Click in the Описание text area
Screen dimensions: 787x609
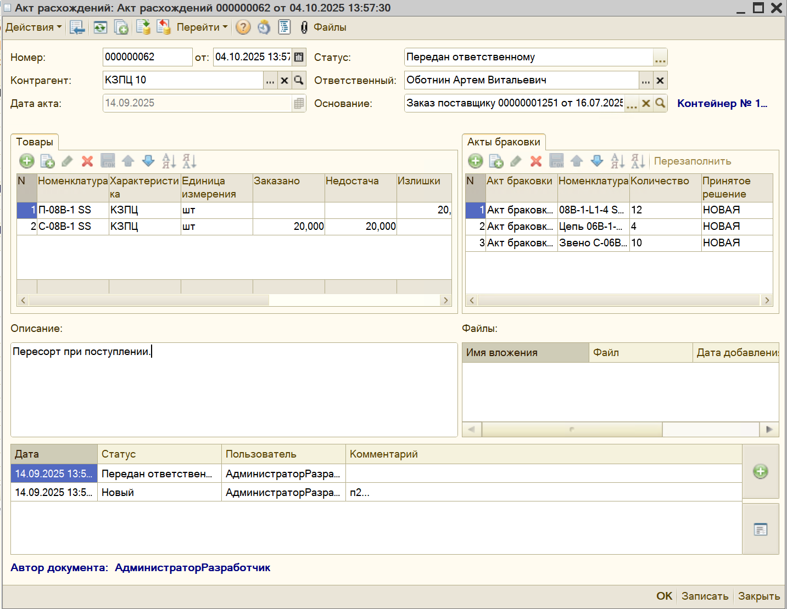[x=234, y=390]
